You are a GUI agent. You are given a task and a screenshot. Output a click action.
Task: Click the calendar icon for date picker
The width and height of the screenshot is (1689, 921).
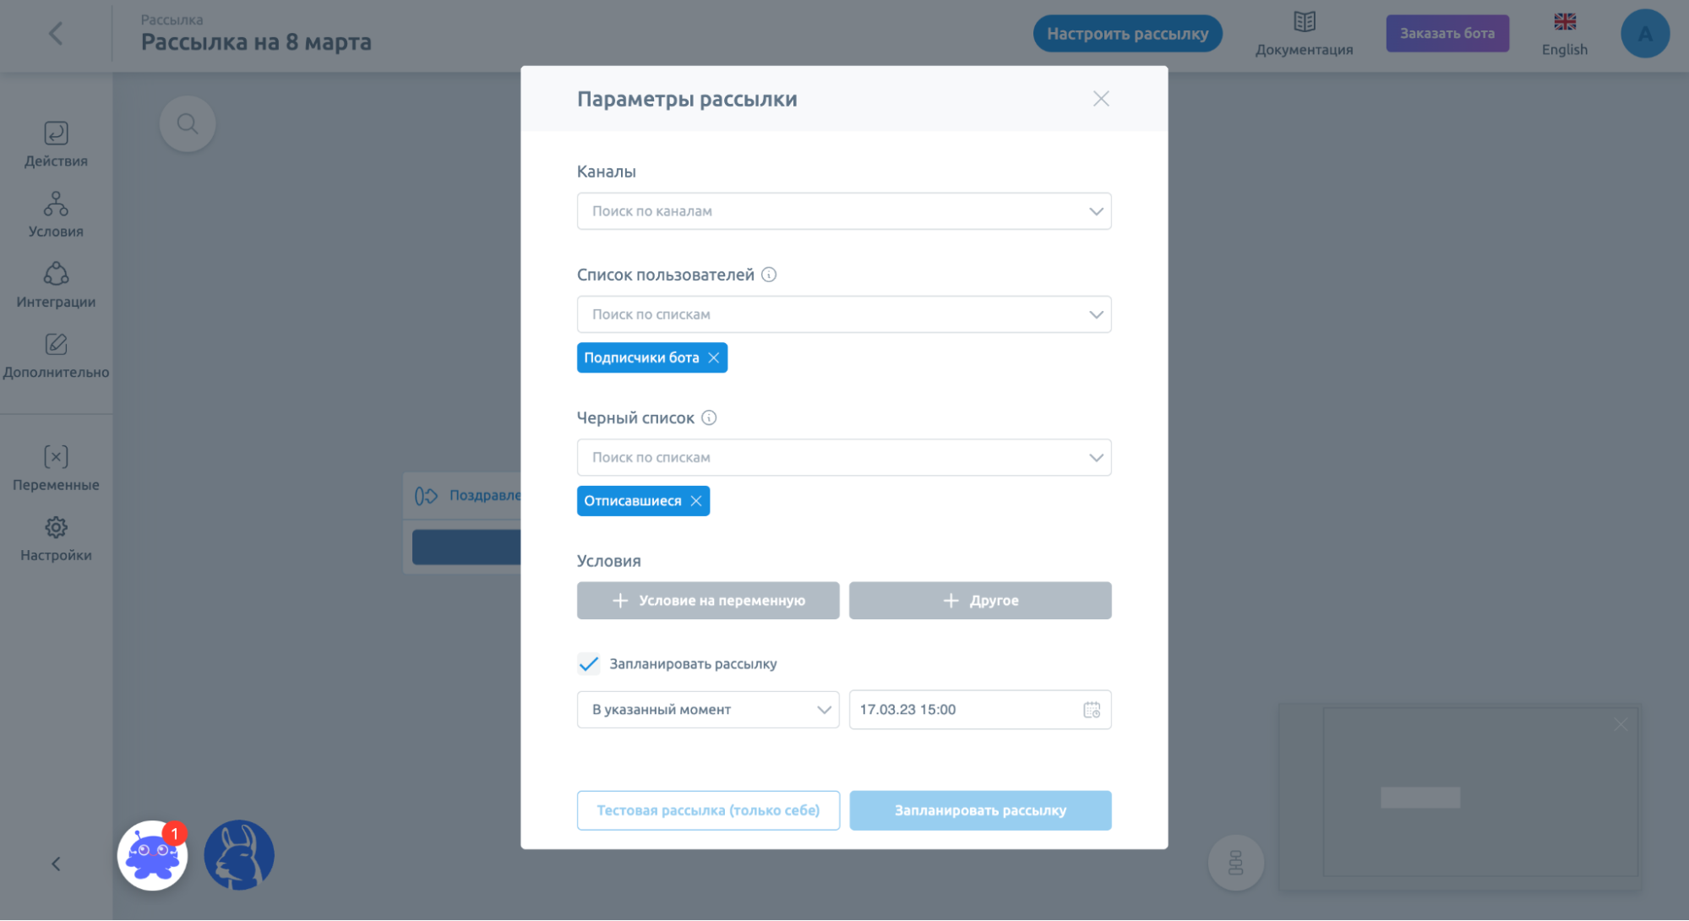tap(1089, 709)
